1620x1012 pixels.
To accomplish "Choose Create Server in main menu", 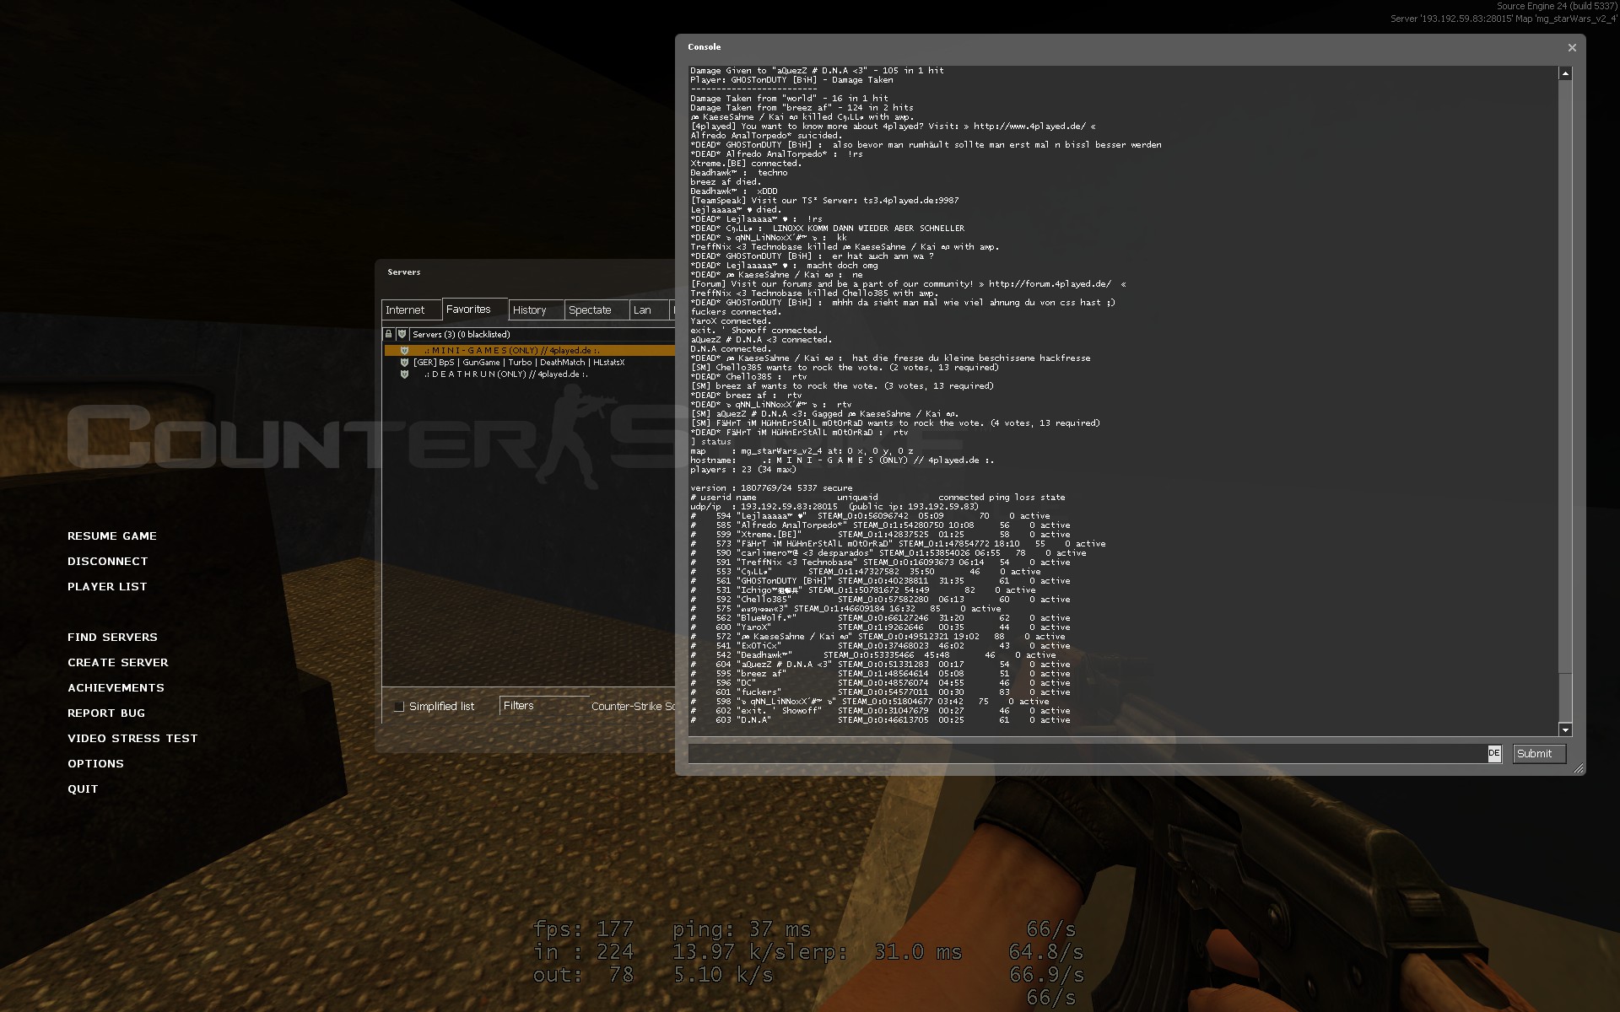I will [x=118, y=663].
